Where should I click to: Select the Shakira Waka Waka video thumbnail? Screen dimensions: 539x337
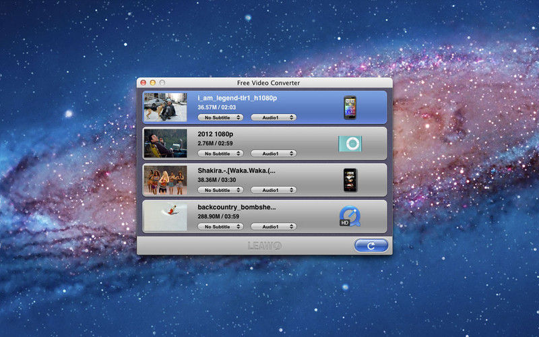click(165, 180)
